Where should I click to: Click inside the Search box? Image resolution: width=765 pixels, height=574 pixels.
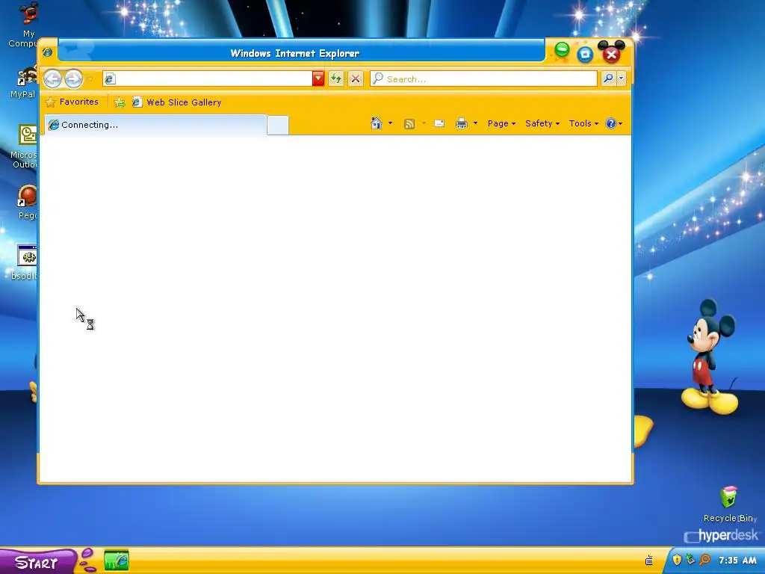point(483,78)
